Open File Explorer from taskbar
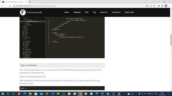The width and height of the screenshot is (172, 96). tap(30, 94)
